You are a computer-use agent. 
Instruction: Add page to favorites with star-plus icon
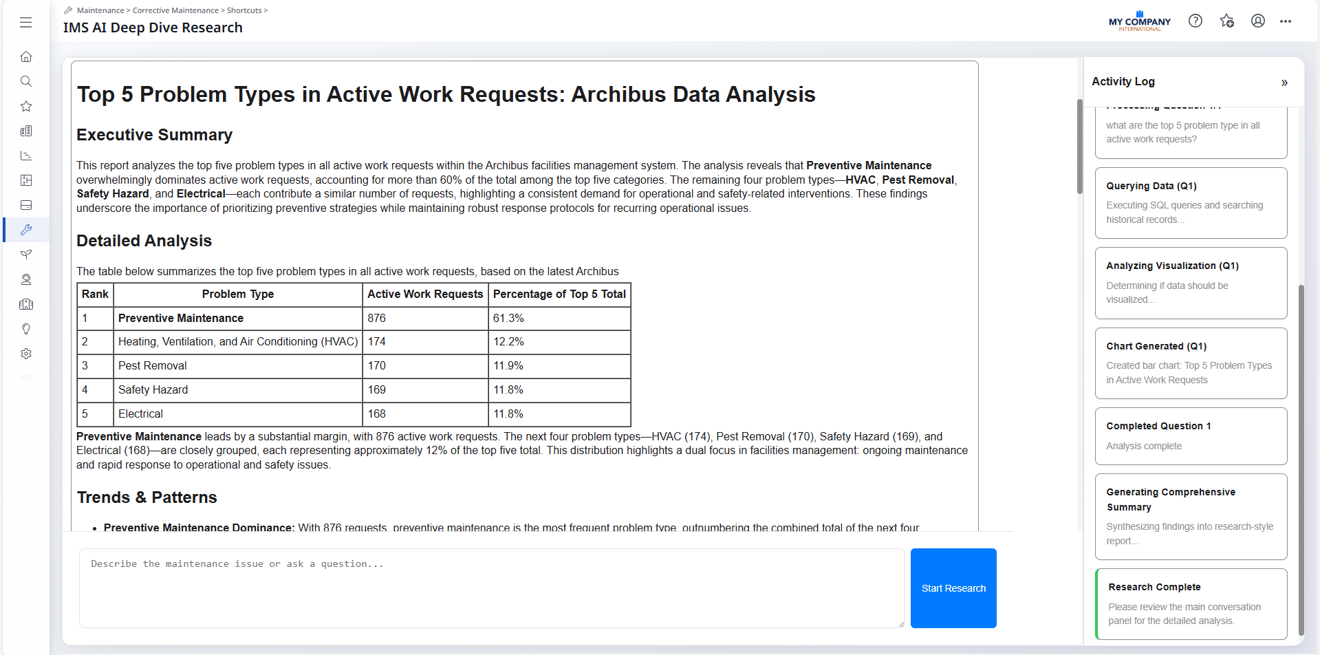click(1226, 21)
